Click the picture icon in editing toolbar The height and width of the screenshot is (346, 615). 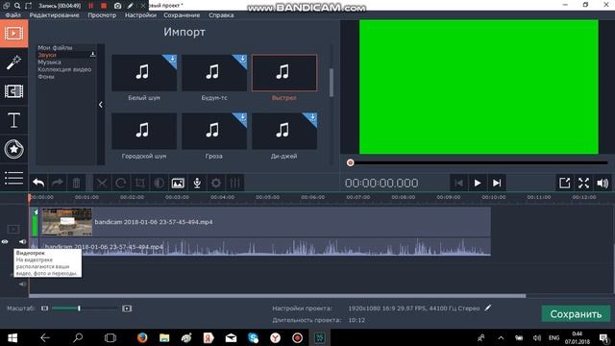tap(178, 183)
